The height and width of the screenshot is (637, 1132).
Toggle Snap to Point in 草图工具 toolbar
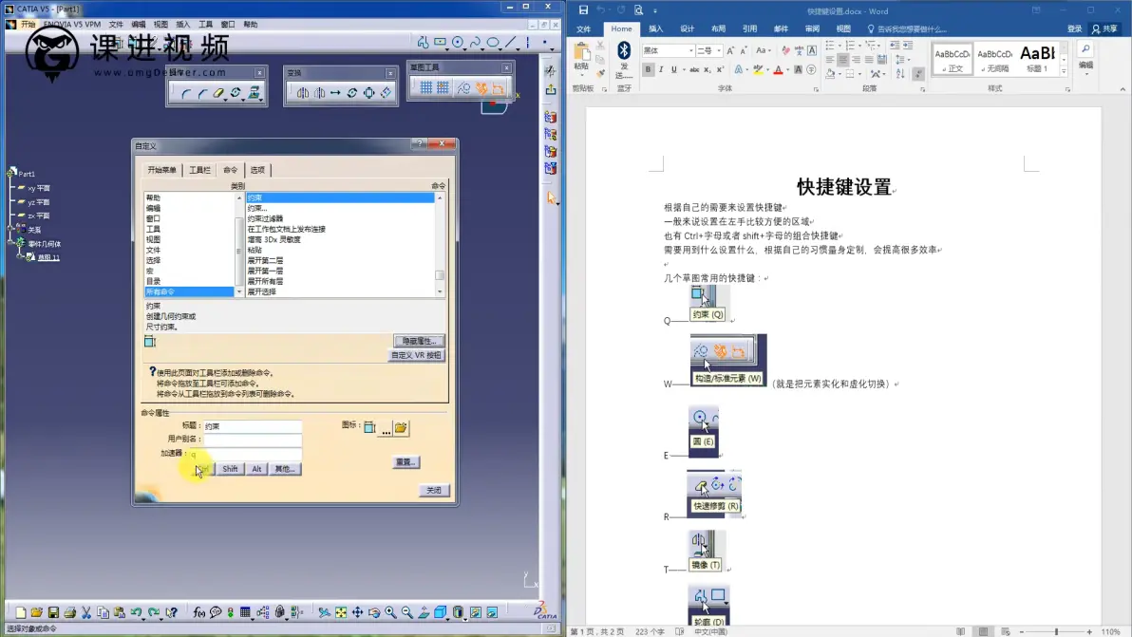click(x=443, y=88)
